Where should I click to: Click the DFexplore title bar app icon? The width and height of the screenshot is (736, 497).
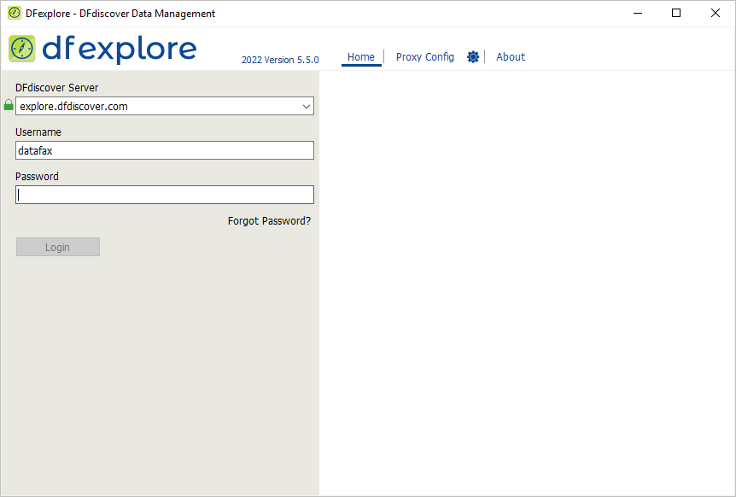pos(15,13)
